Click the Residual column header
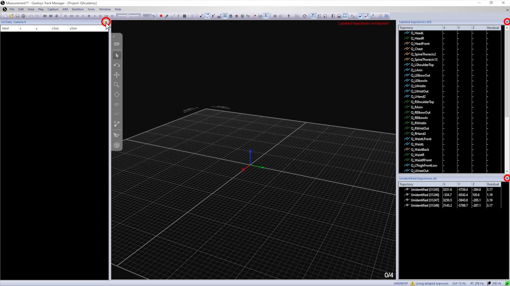 coord(493,28)
